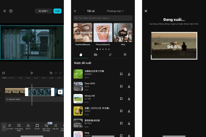Tap the Được đề xuất heading
The height and width of the screenshot is (137, 206).
pos(83,63)
